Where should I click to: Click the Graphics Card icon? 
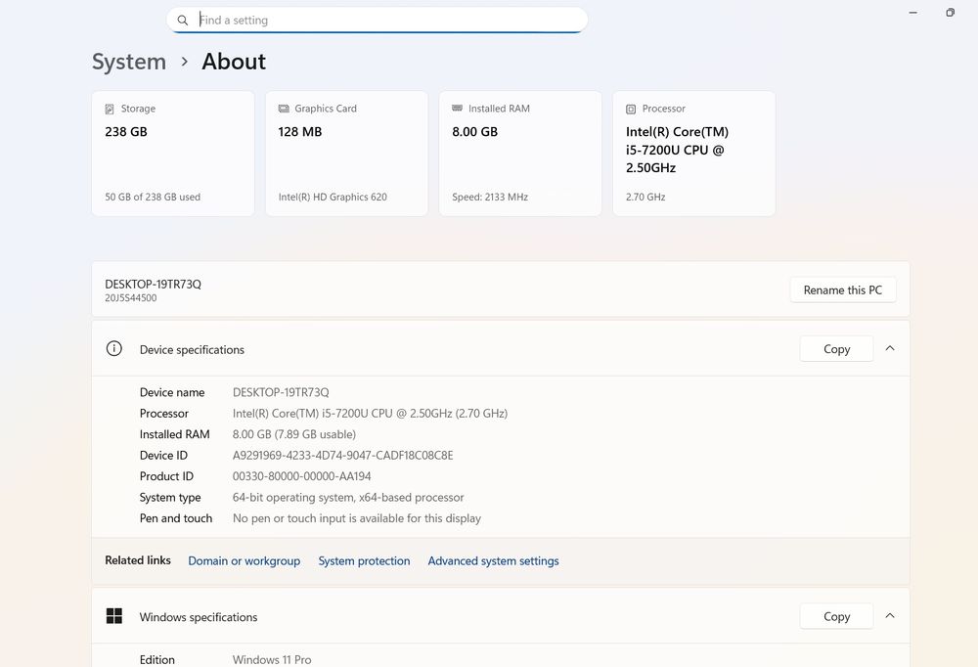[x=284, y=109]
